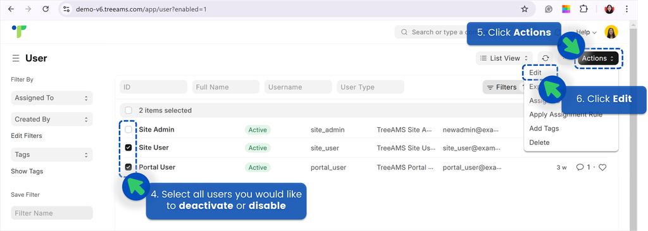Go back with browser back arrow
The width and height of the screenshot is (648, 231).
11,9
